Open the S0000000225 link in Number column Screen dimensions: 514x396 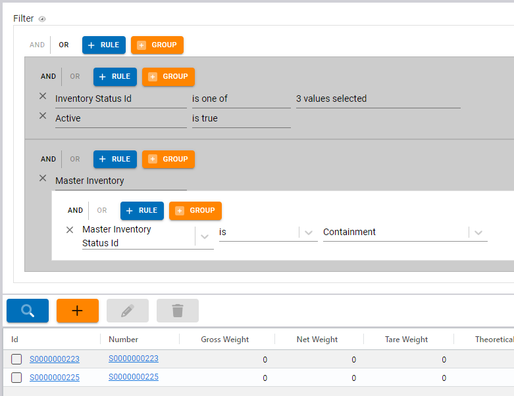point(133,377)
